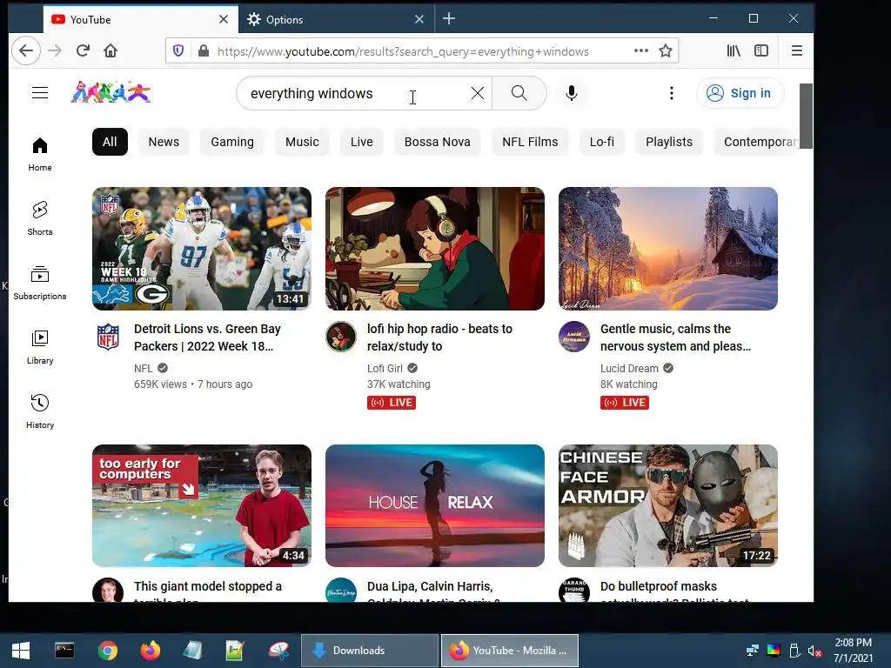Select the Bossa Nova chip
The width and height of the screenshot is (891, 668).
pos(438,142)
